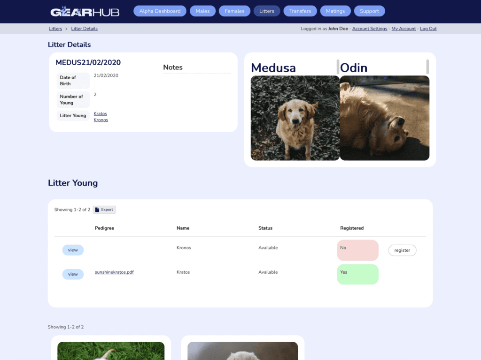Click the 21/02/2020 date of birth value
Viewport: 481px width, 360px height.
click(106, 75)
